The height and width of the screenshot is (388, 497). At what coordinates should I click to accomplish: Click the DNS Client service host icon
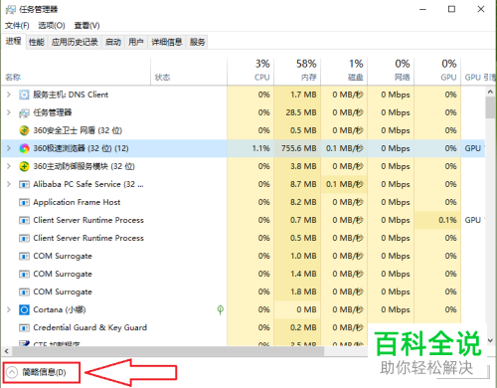click(24, 95)
